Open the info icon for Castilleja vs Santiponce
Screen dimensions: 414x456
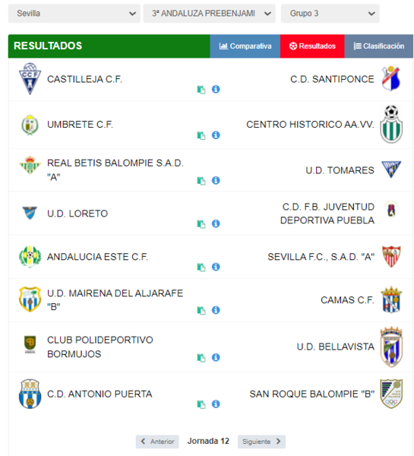point(216,89)
